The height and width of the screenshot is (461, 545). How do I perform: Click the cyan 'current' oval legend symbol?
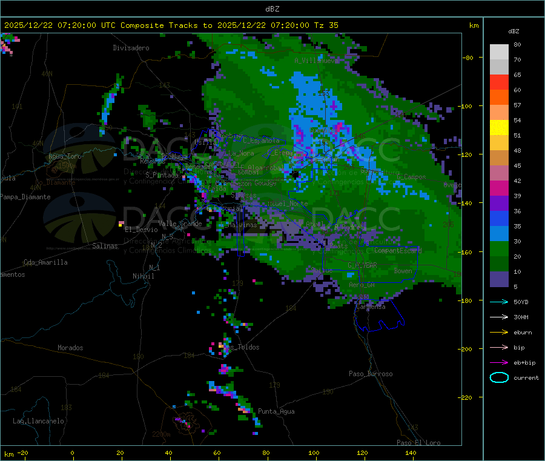click(499, 377)
